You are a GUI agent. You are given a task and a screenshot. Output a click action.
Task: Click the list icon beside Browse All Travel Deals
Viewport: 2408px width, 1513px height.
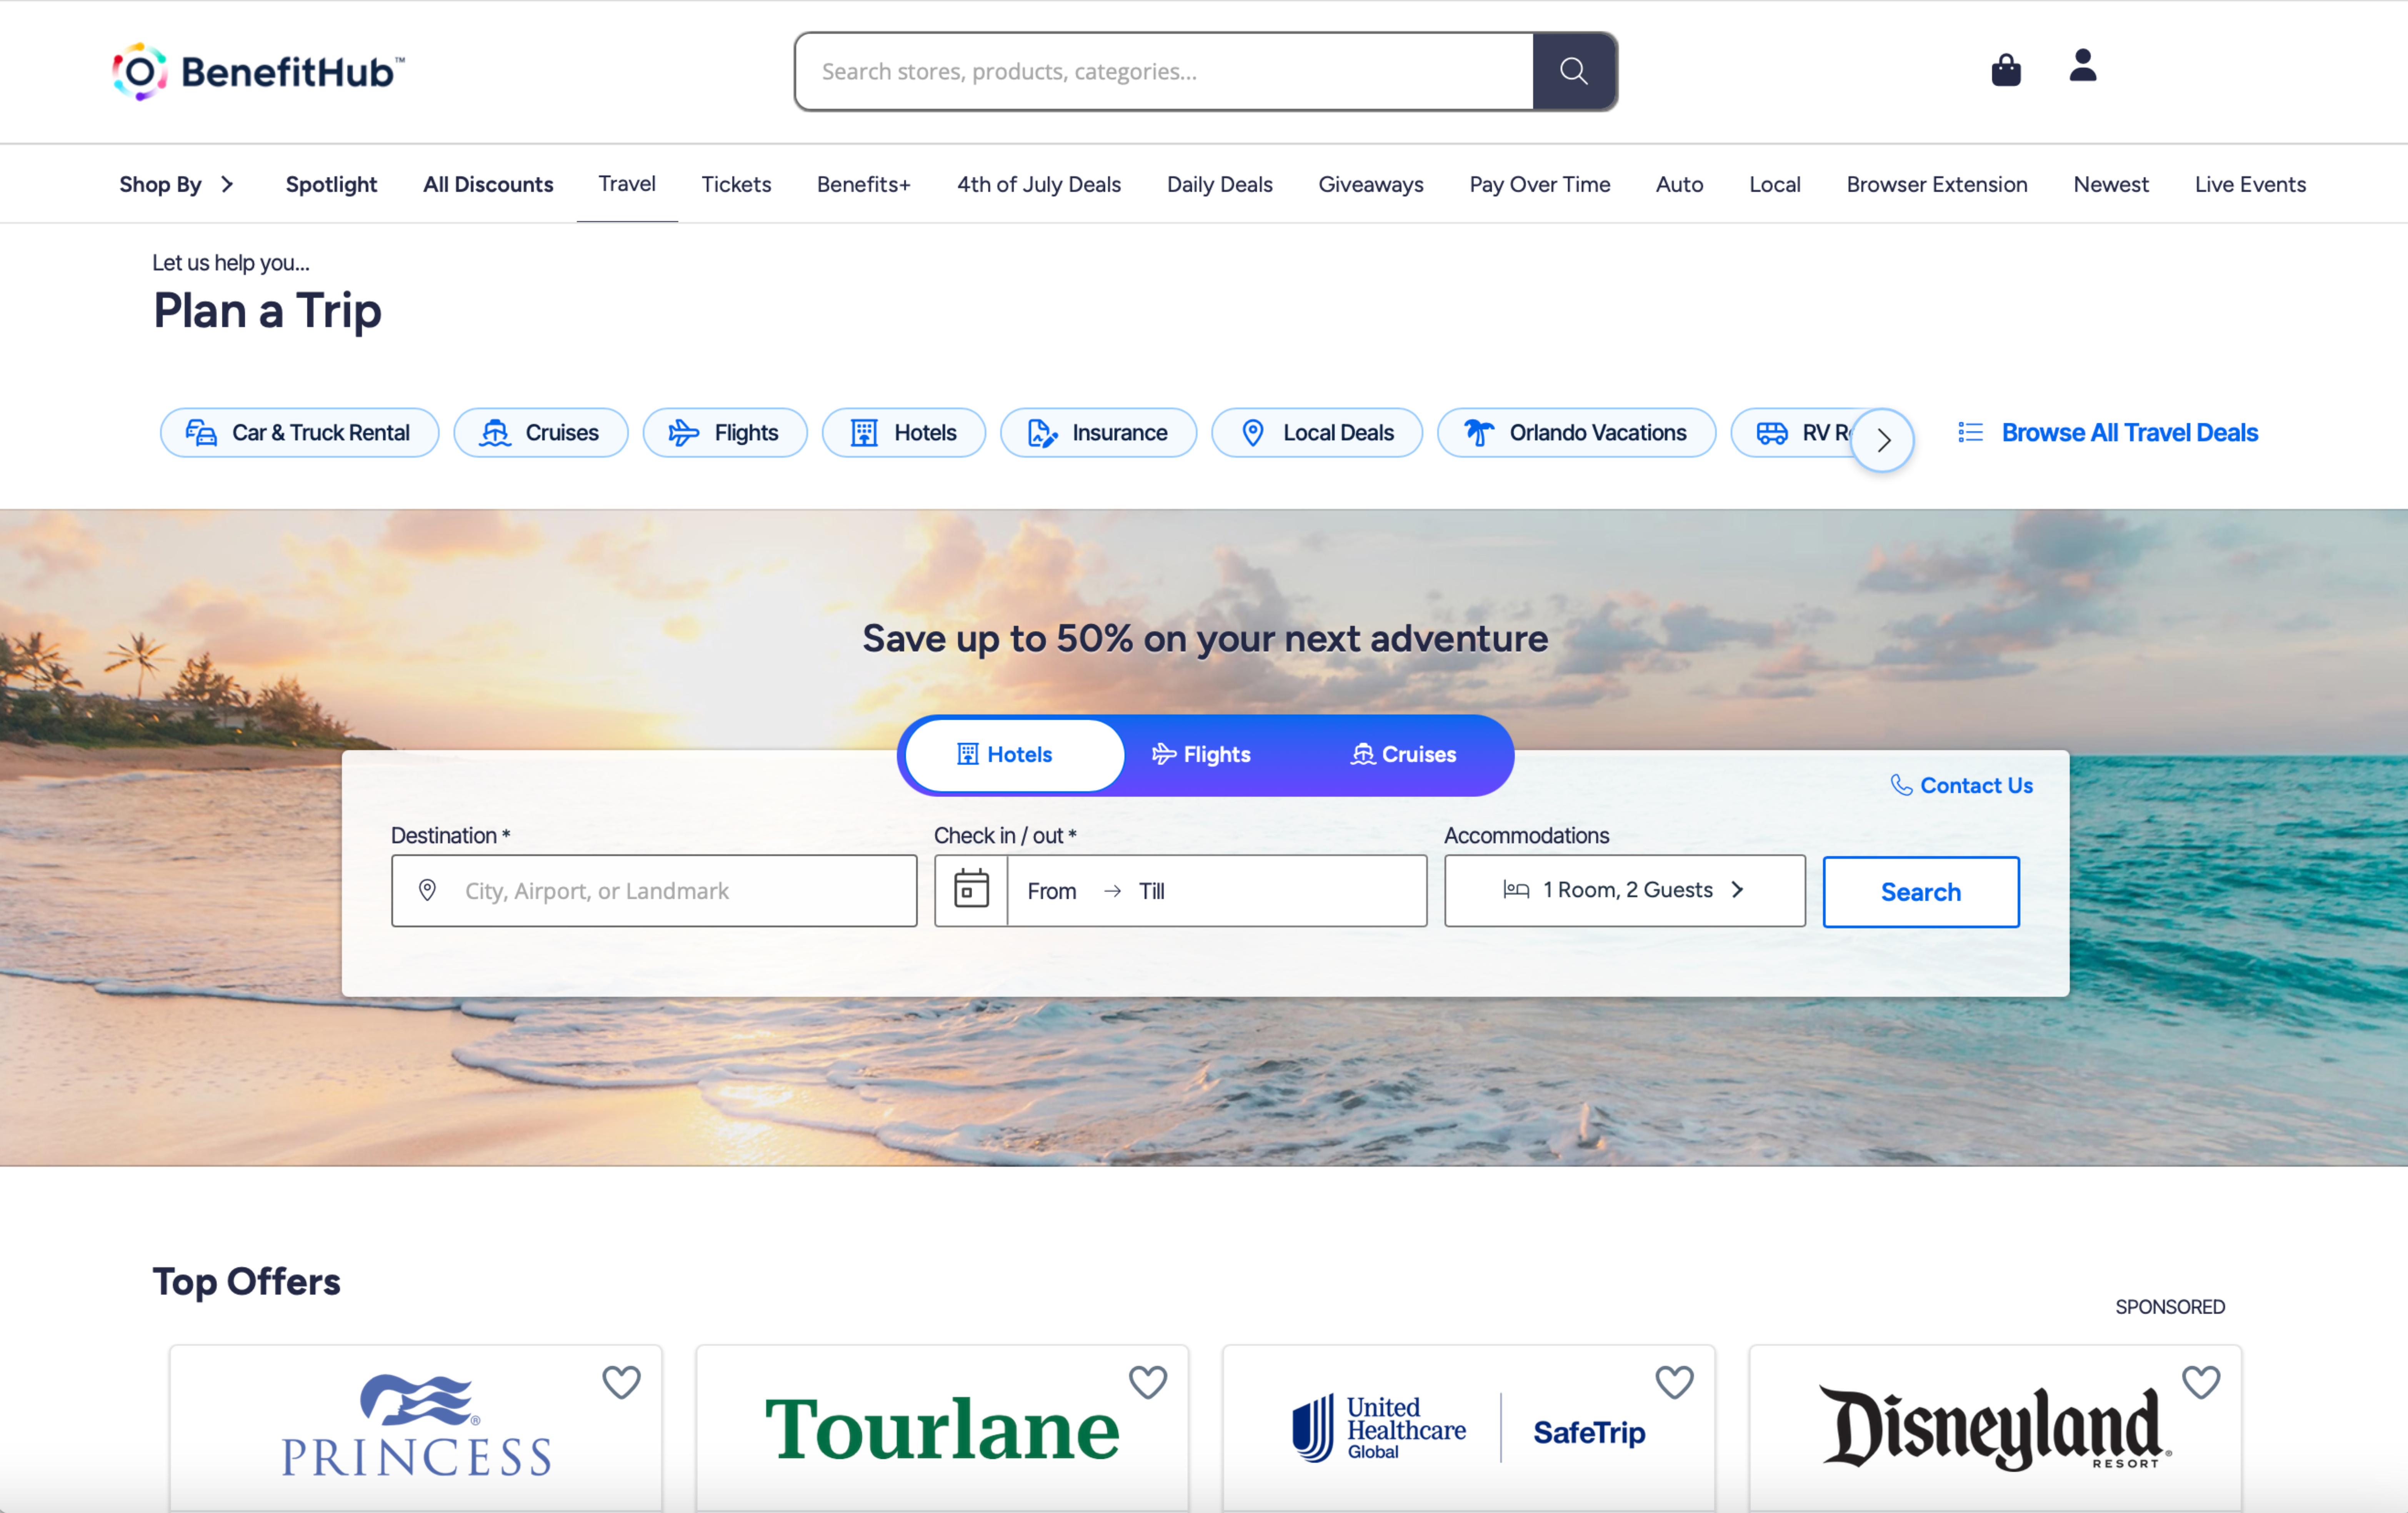[x=1970, y=432]
